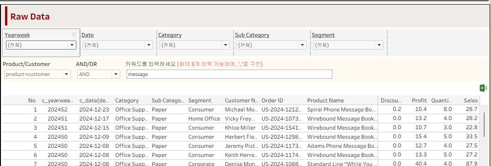Click product 'Adams Phone Message Bo..' cell
Viewport: 491px width, 166px height.
pos(342,146)
